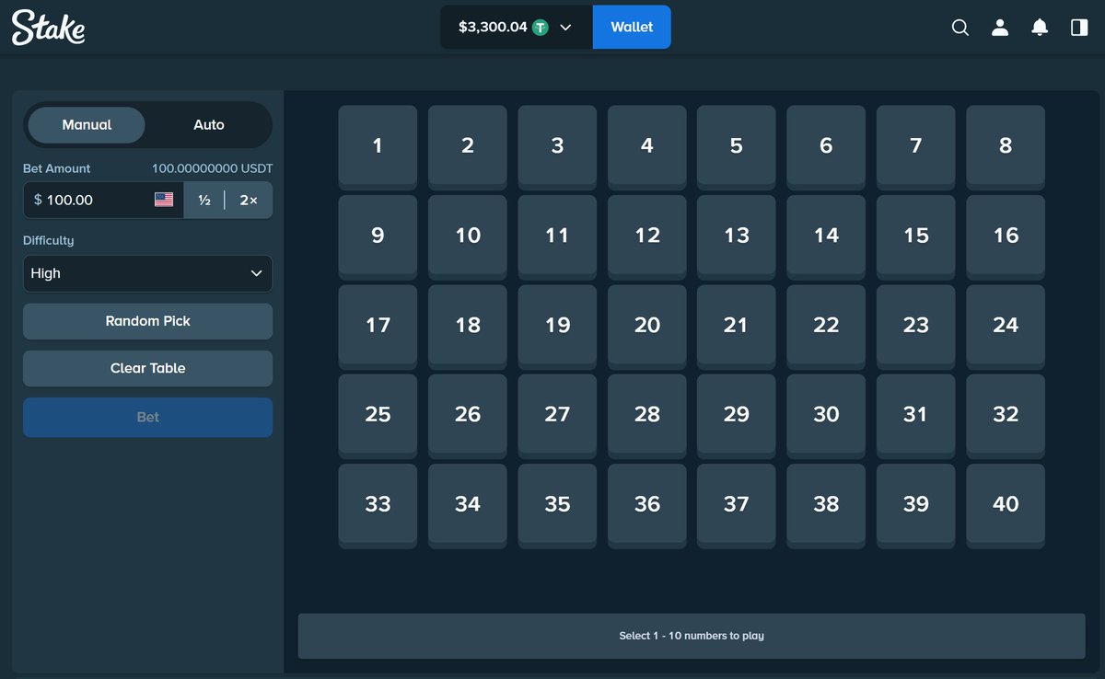Pick number 3 on the board
The width and height of the screenshot is (1105, 679).
coord(557,147)
